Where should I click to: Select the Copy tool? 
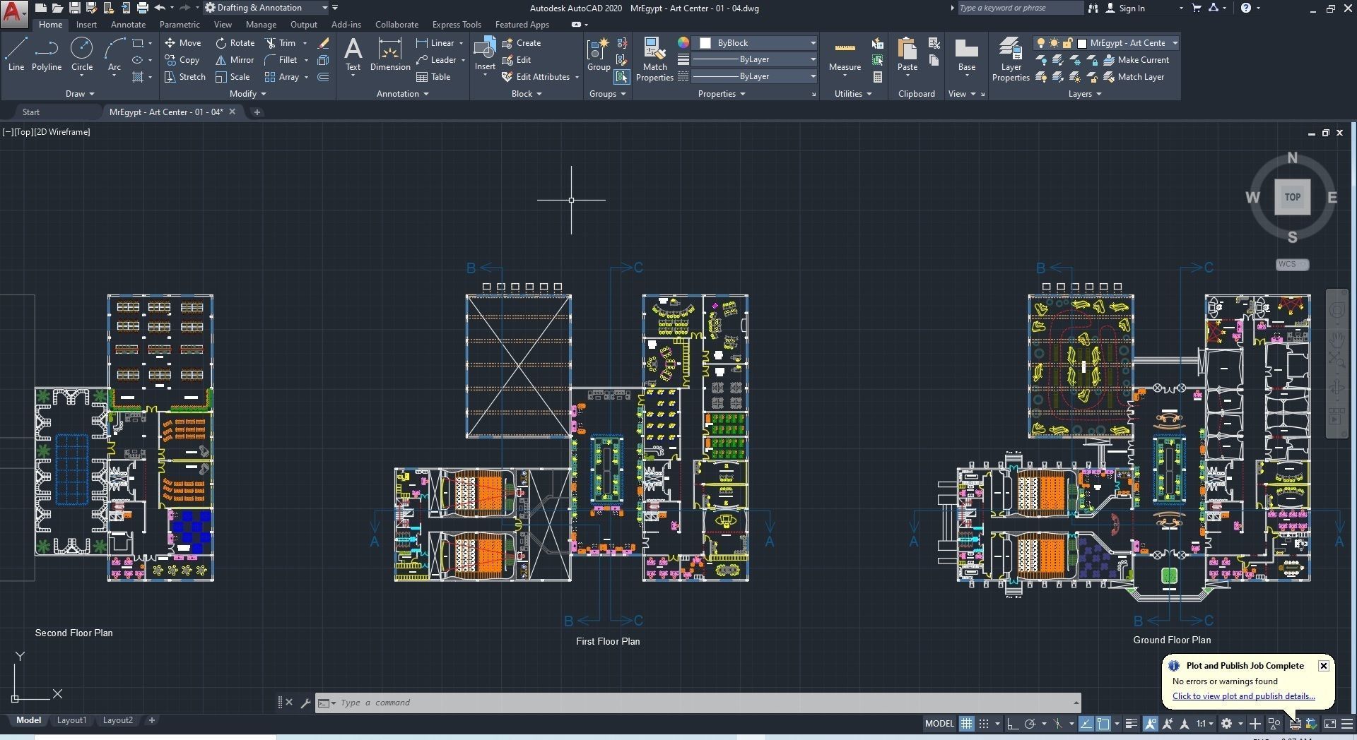click(x=182, y=60)
